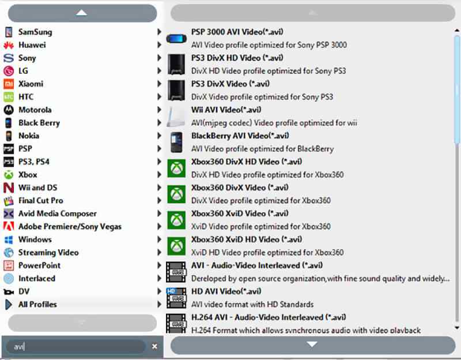461x360 pixels.
Task: Clear the search box using the X button
Action: pyautogui.click(x=154, y=346)
